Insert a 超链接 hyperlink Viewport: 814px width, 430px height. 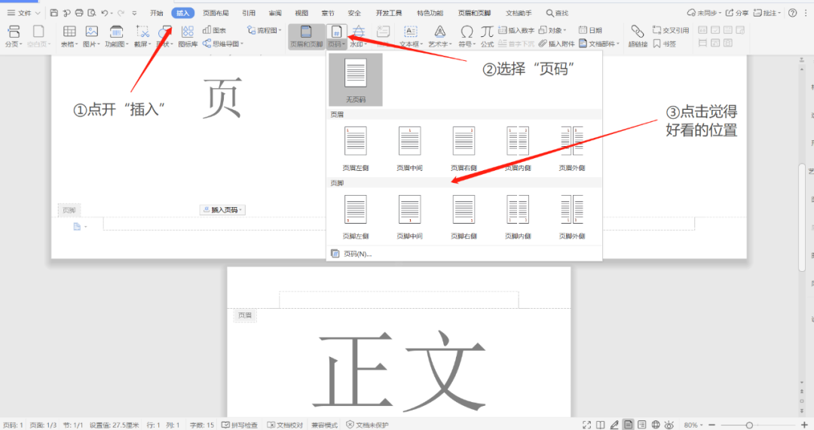coord(638,36)
